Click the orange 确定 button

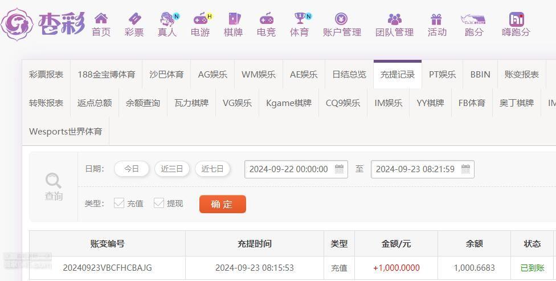pyautogui.click(x=223, y=204)
